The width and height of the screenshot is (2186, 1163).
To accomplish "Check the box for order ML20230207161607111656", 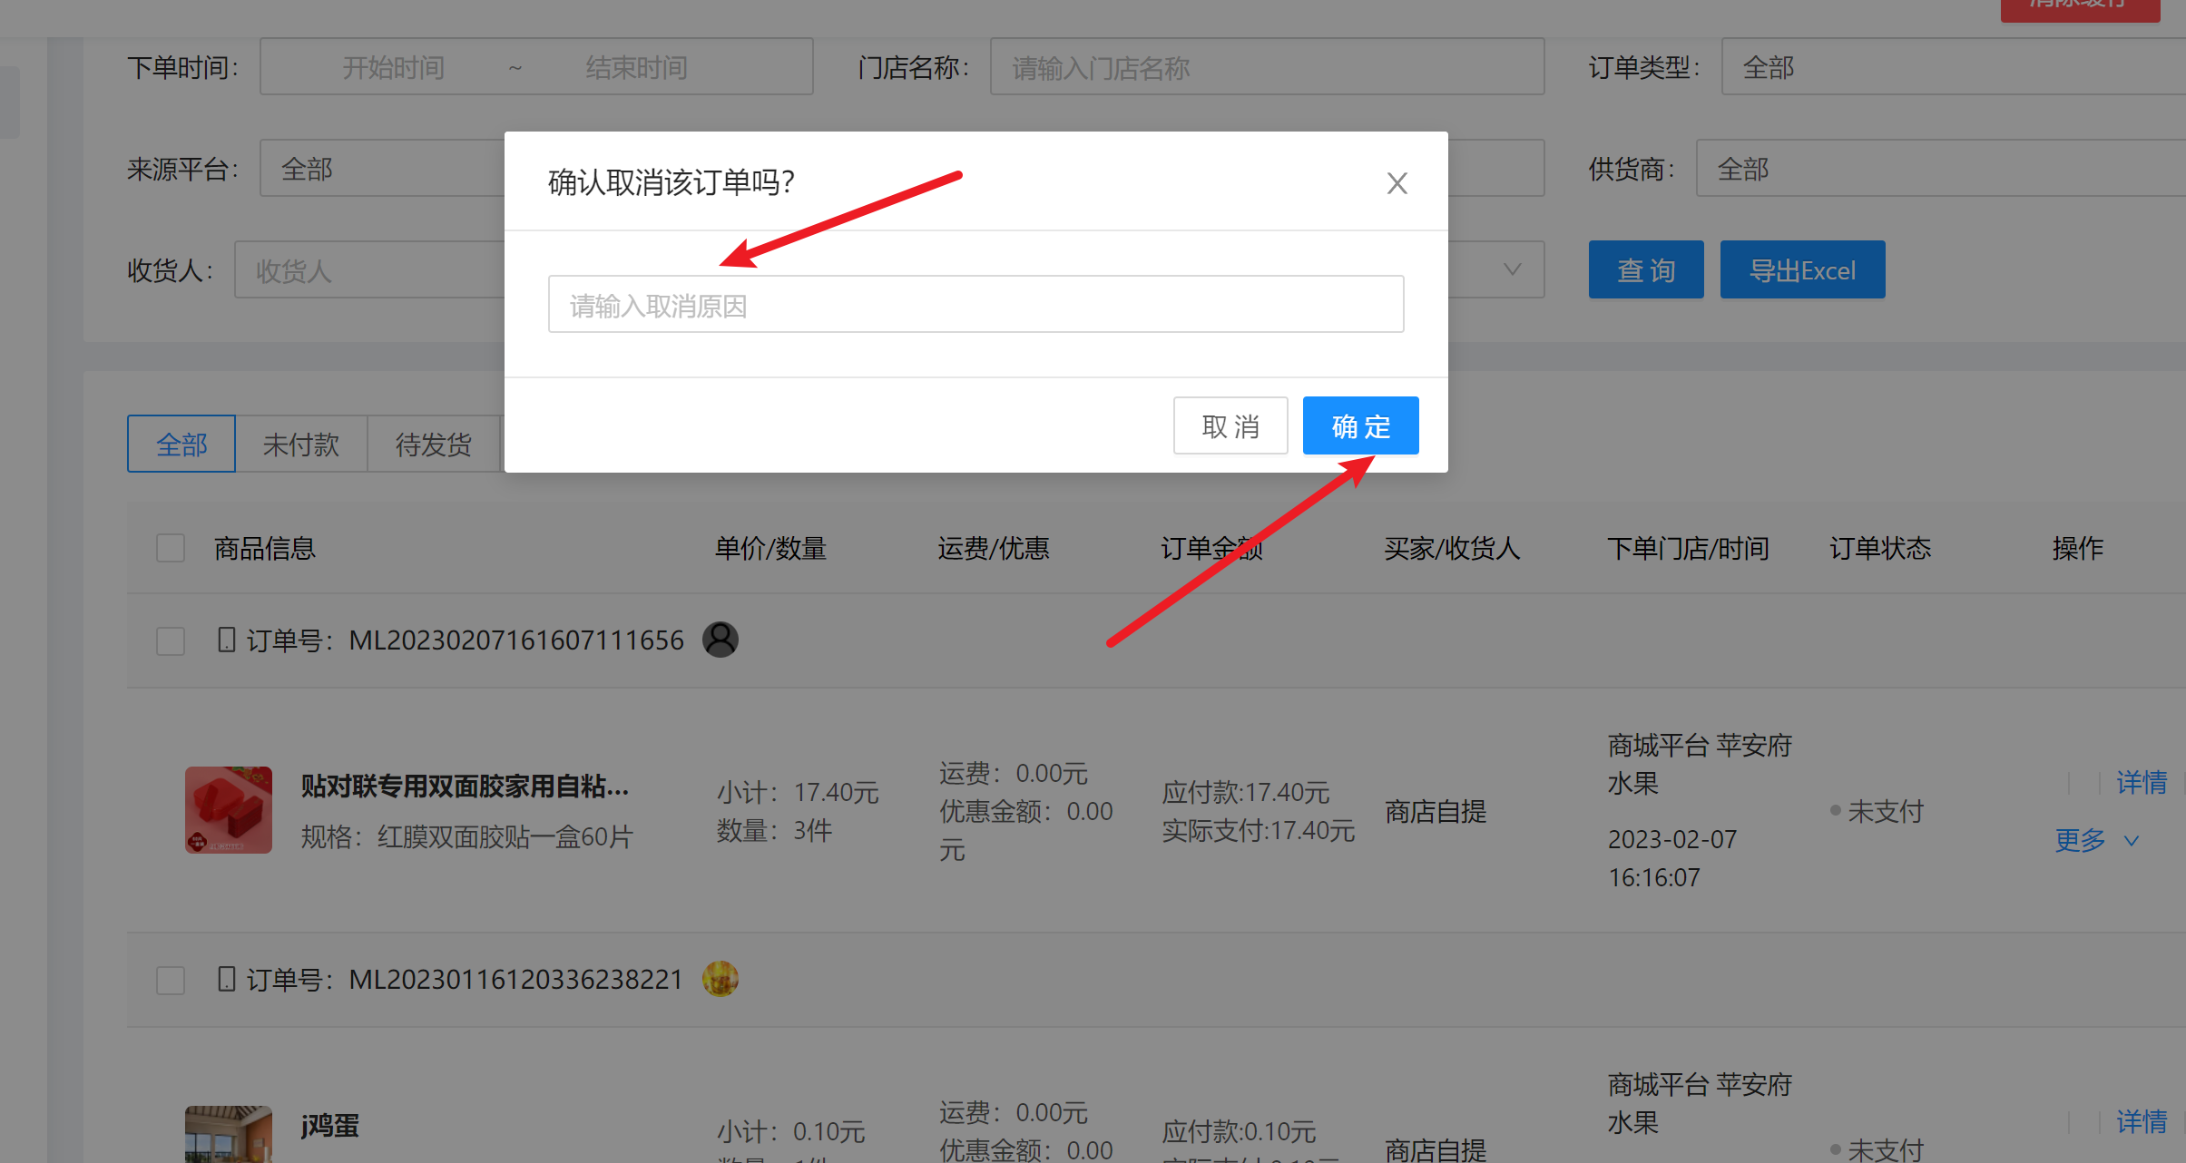I will [171, 640].
